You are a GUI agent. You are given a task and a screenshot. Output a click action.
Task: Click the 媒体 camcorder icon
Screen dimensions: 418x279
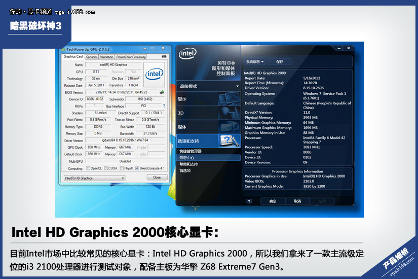click(x=229, y=127)
